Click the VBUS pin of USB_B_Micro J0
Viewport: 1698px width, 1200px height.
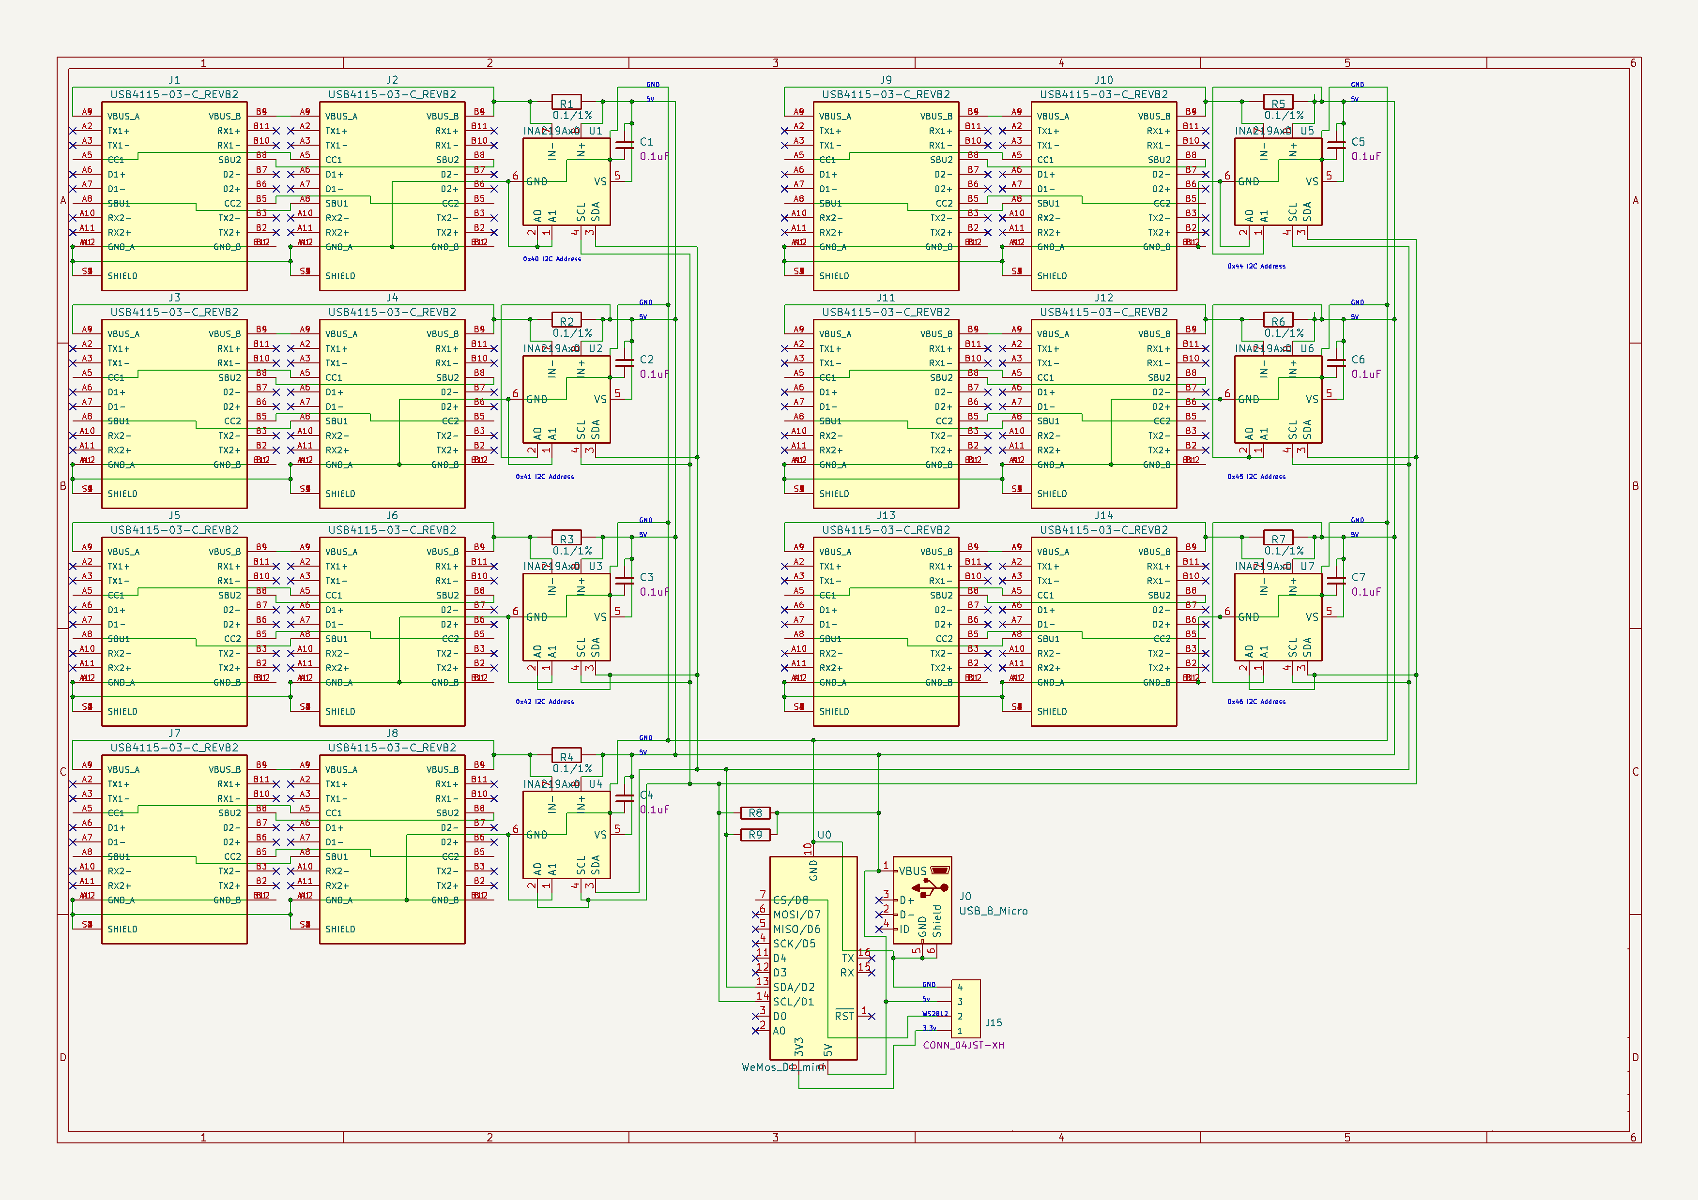tap(912, 870)
